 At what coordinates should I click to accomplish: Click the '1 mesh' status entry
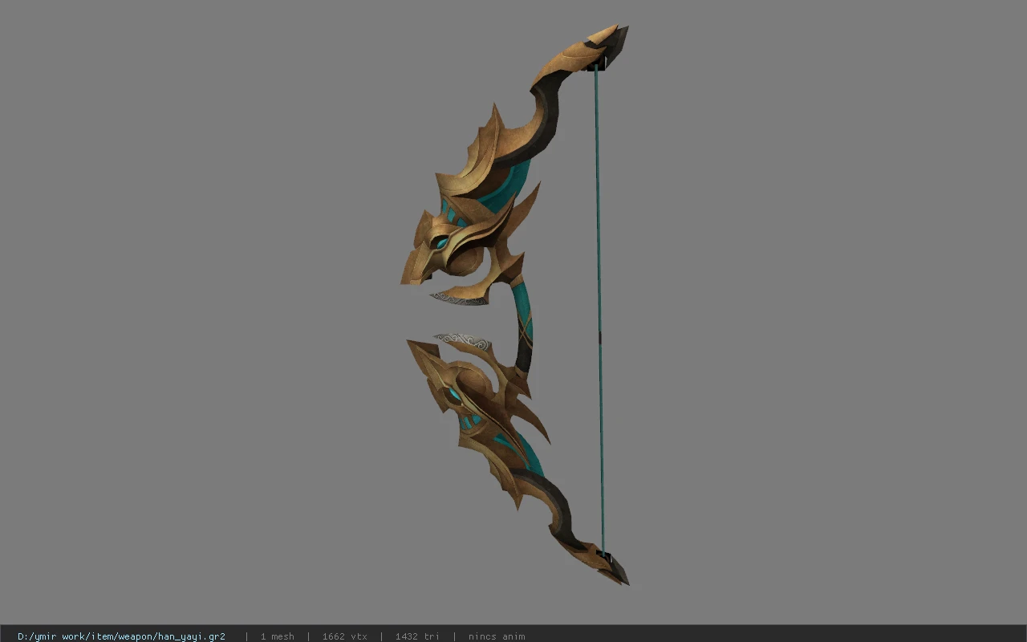click(x=277, y=636)
